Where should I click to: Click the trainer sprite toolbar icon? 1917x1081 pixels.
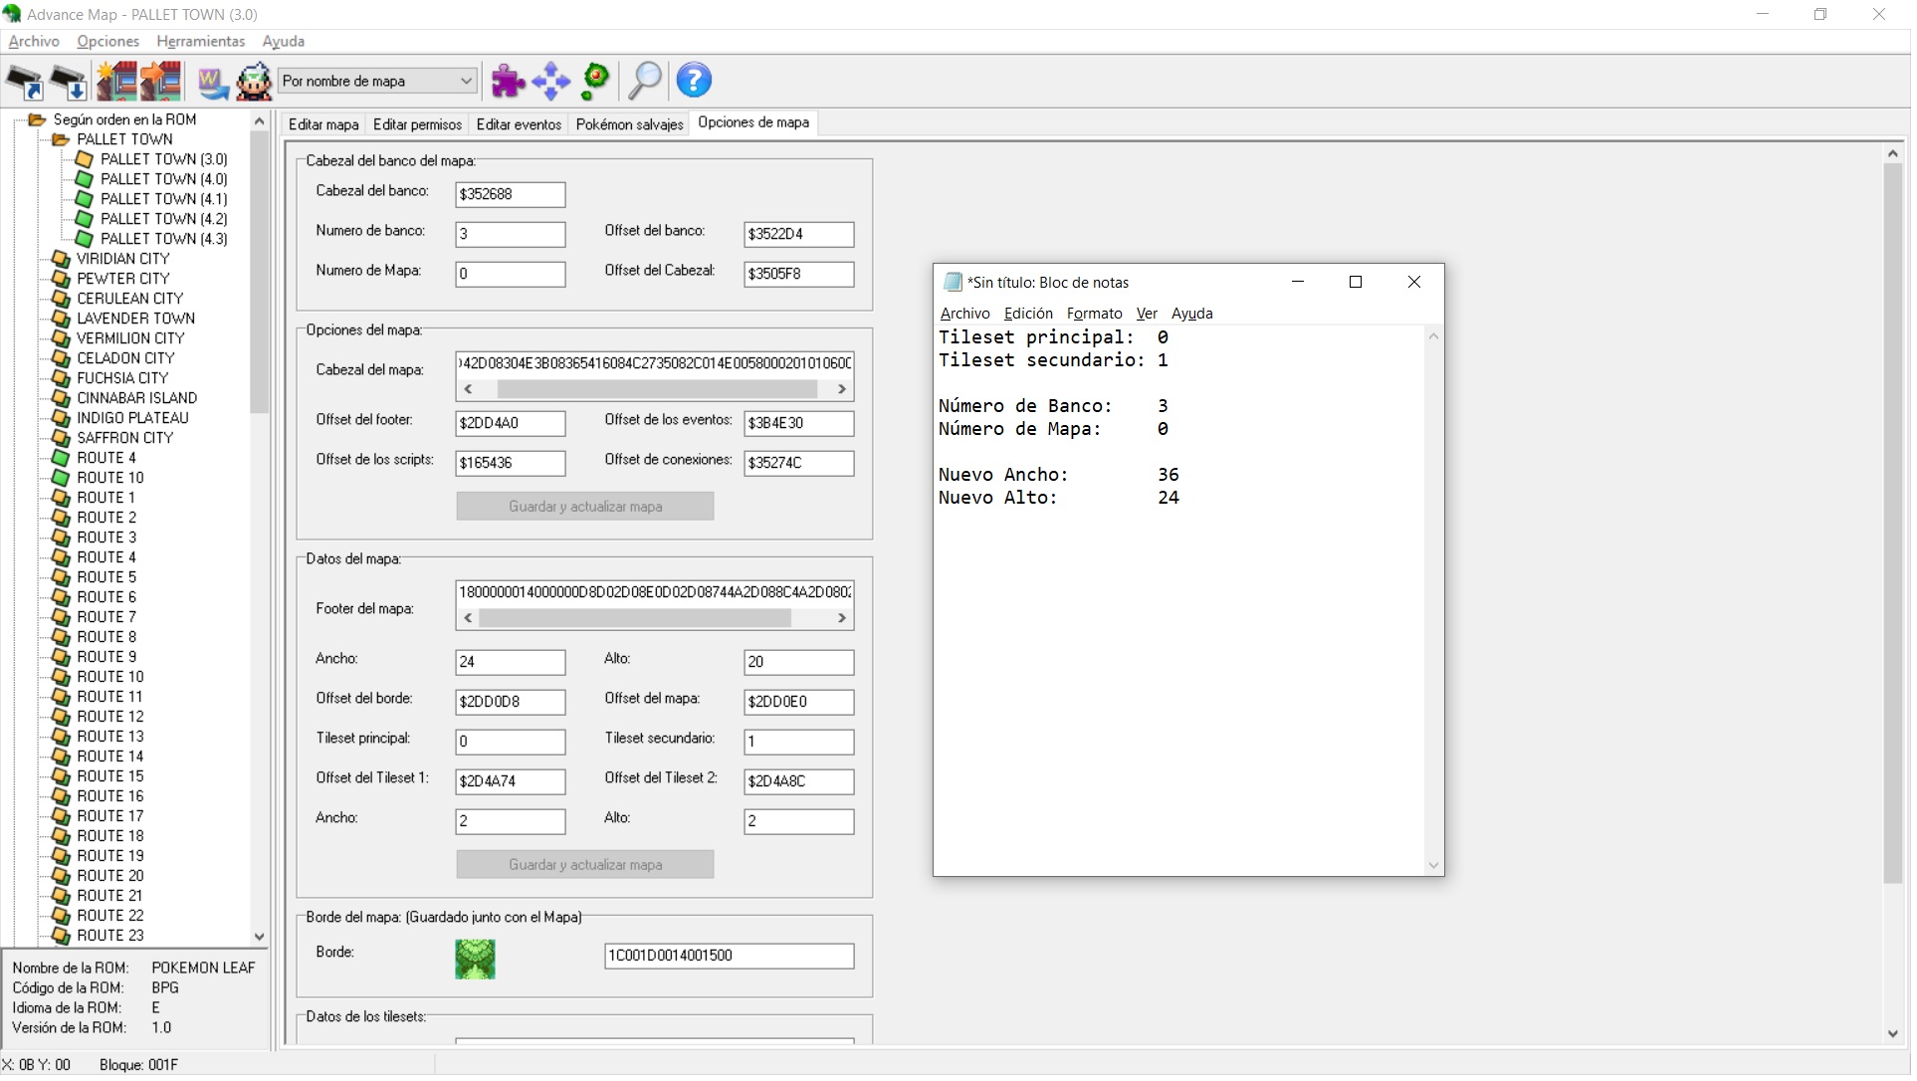pyautogui.click(x=254, y=82)
